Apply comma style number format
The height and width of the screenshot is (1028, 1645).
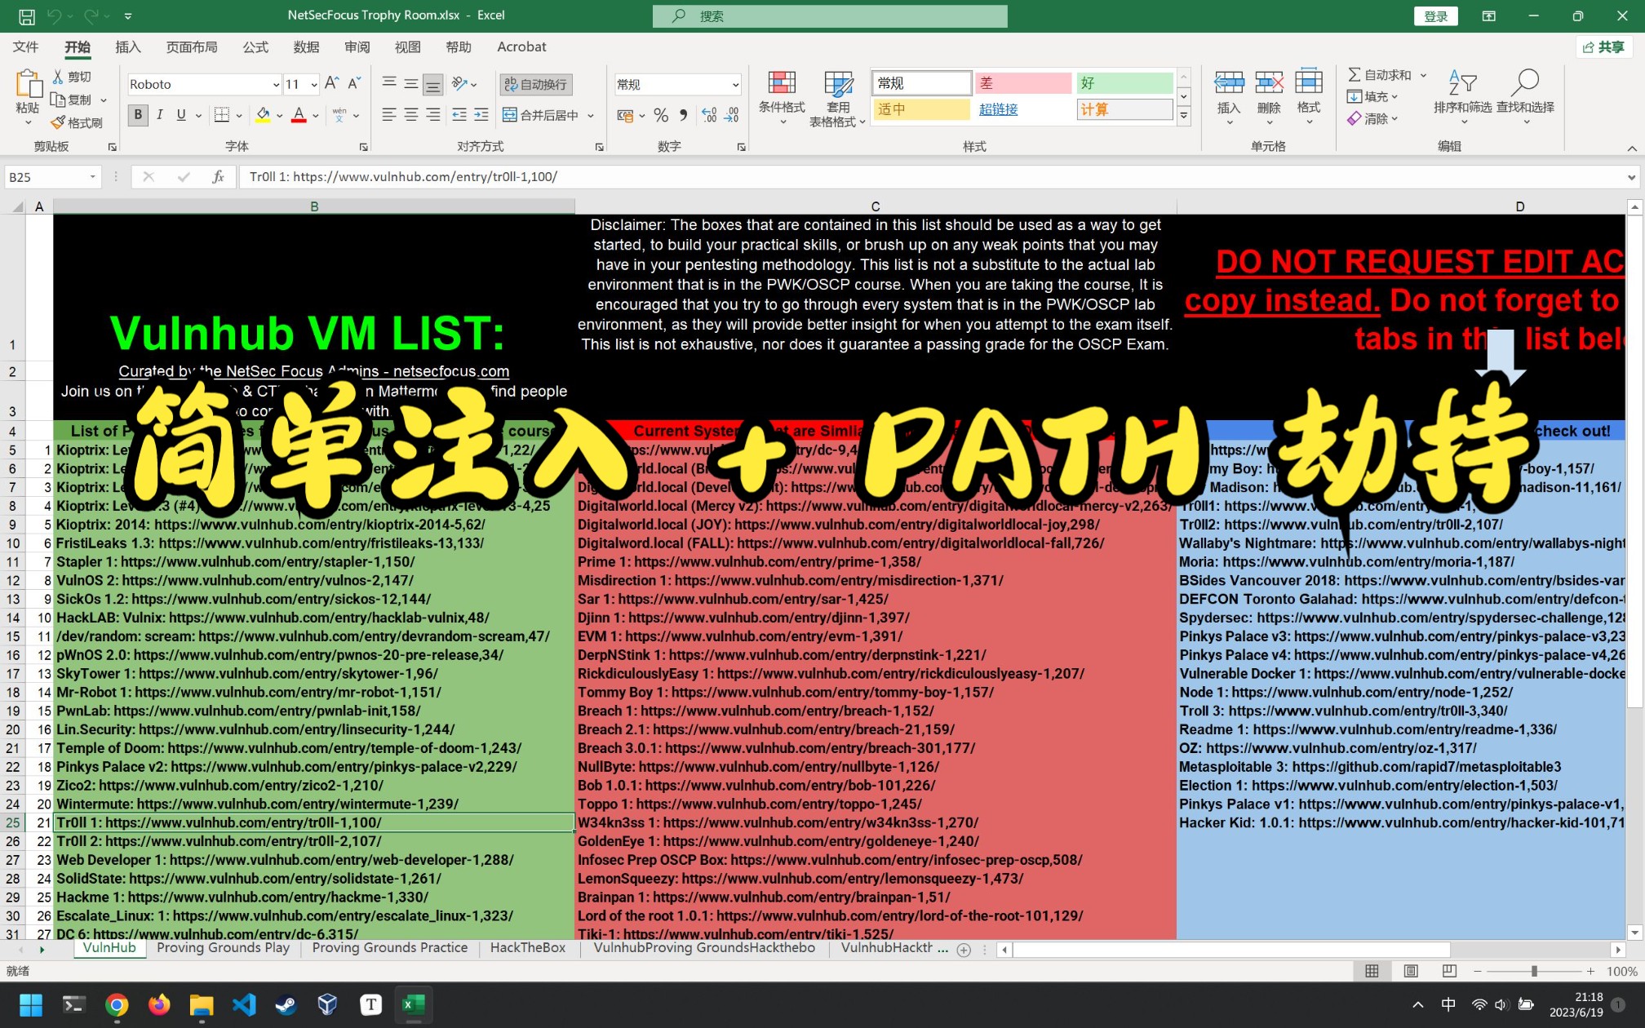click(684, 115)
